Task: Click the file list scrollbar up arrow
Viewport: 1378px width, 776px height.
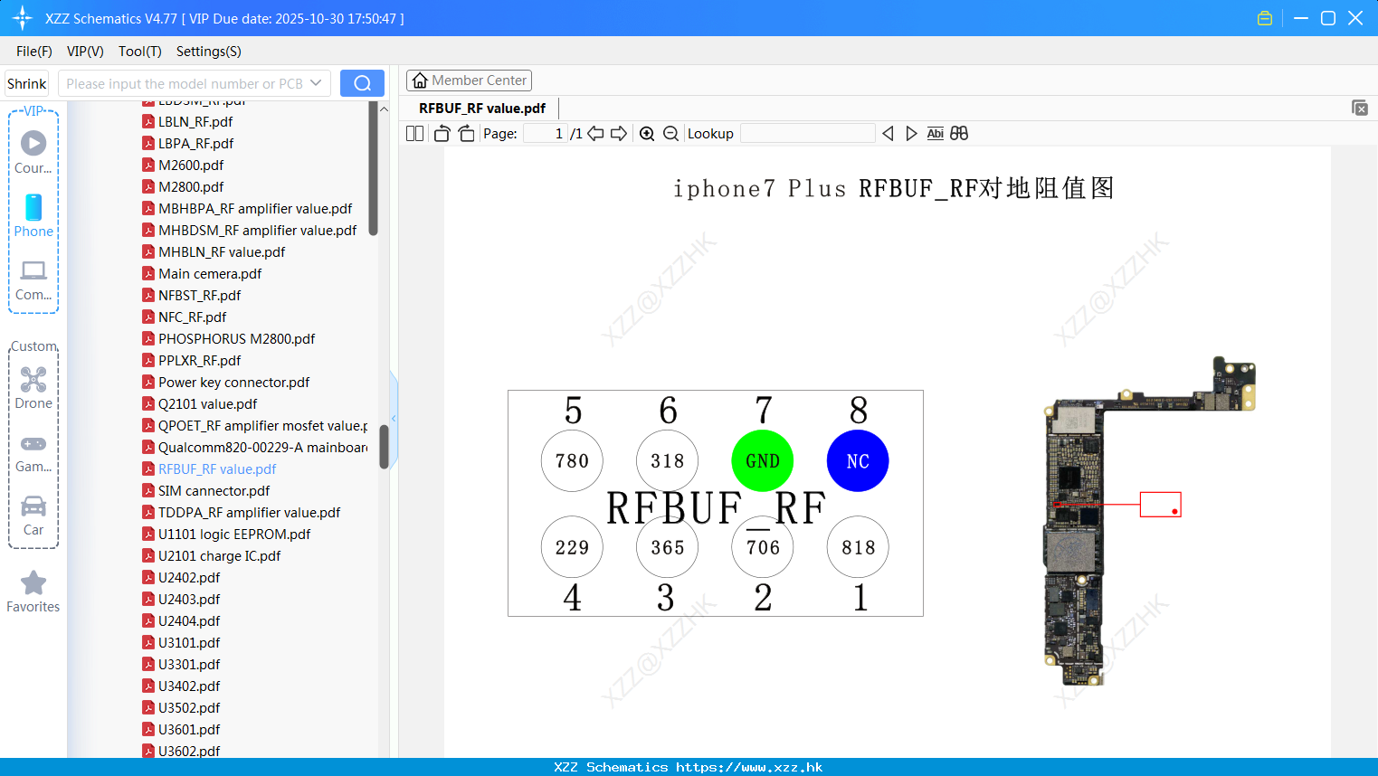Action: (x=384, y=109)
